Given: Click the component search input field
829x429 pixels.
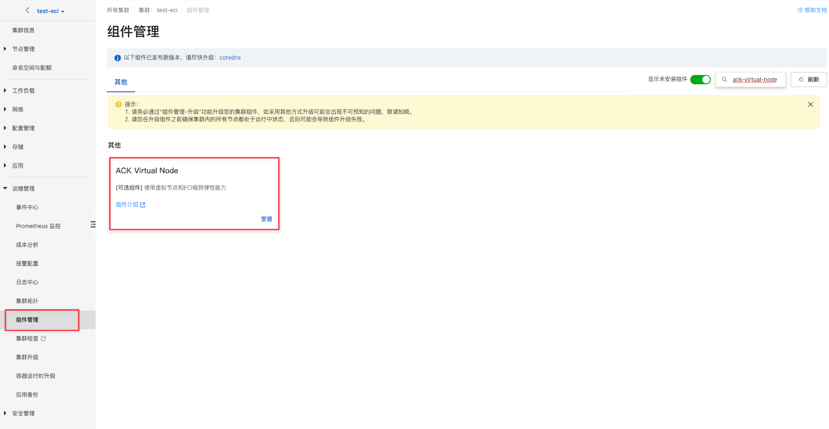Looking at the screenshot, I should [x=754, y=80].
